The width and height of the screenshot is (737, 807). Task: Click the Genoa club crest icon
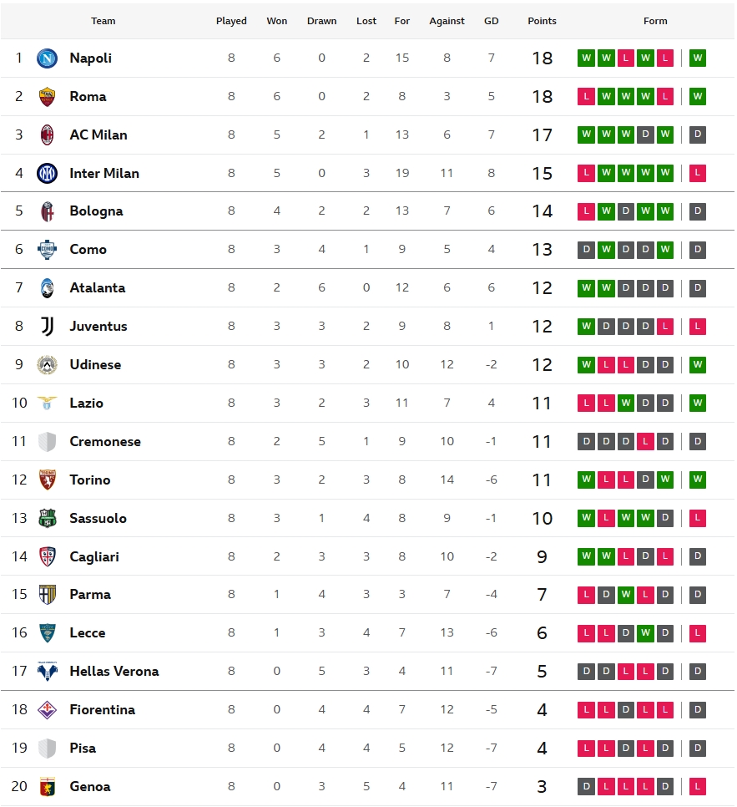47,787
